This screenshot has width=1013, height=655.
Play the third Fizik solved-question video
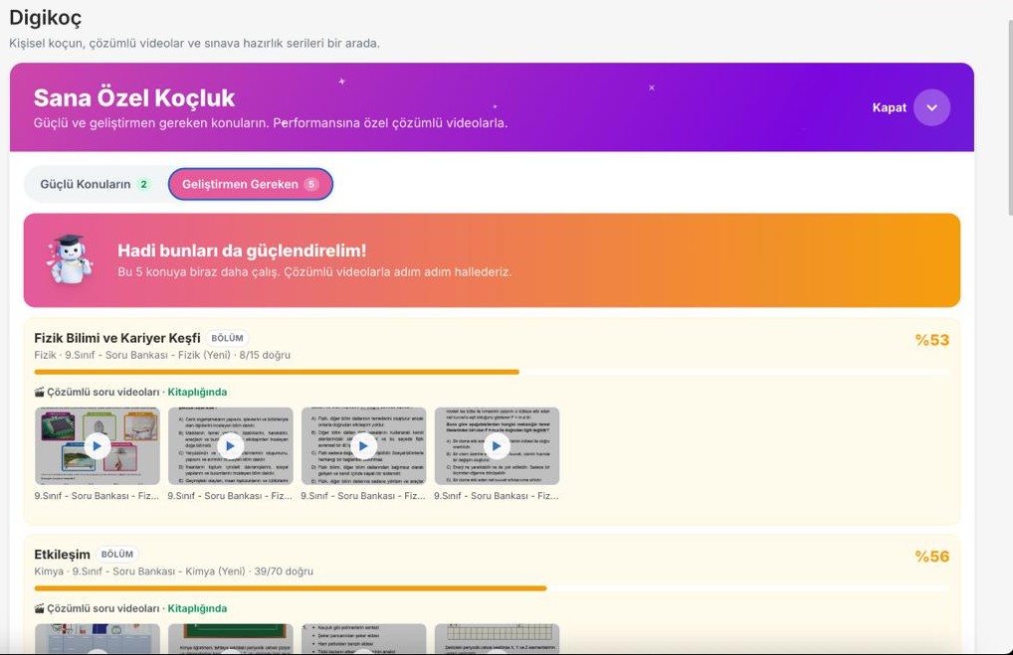pos(363,446)
